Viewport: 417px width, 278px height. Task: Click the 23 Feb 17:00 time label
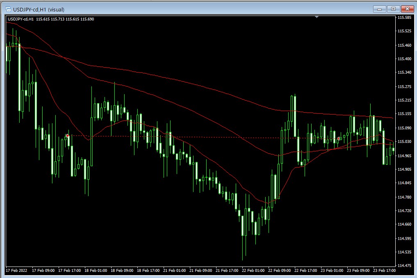[385, 271]
